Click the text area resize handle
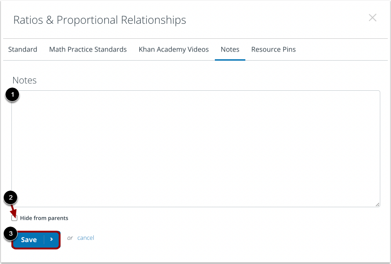 tap(377, 204)
